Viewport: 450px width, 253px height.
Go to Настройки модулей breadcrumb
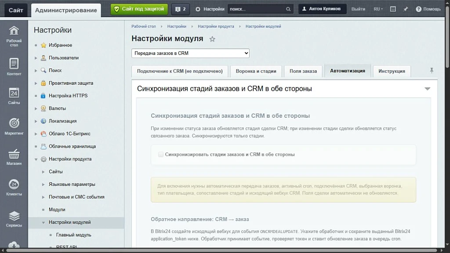pyautogui.click(x=263, y=26)
